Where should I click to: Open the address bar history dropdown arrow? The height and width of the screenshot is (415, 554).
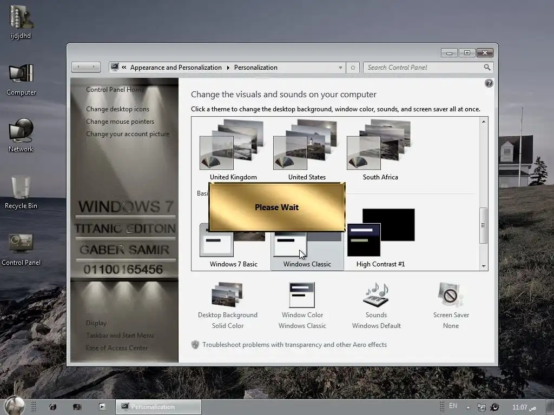pyautogui.click(x=340, y=68)
